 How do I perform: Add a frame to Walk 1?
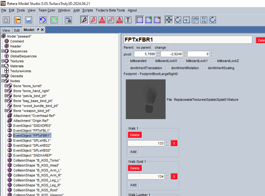coord(133,152)
